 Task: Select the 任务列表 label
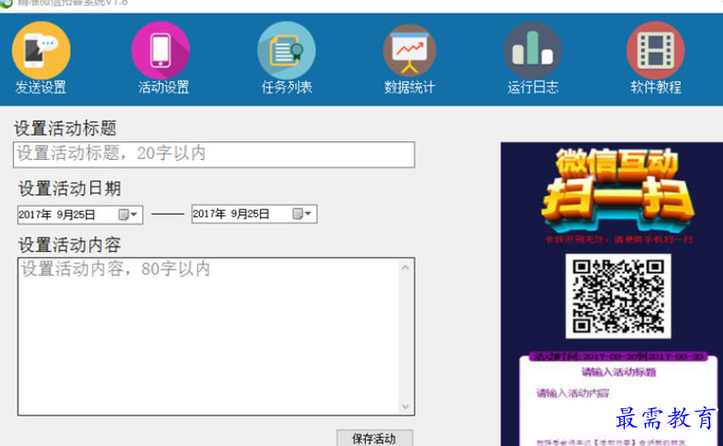point(286,87)
